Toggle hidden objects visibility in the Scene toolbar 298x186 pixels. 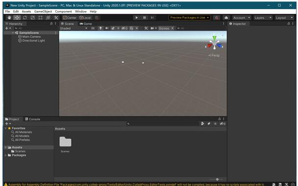coord(124,28)
